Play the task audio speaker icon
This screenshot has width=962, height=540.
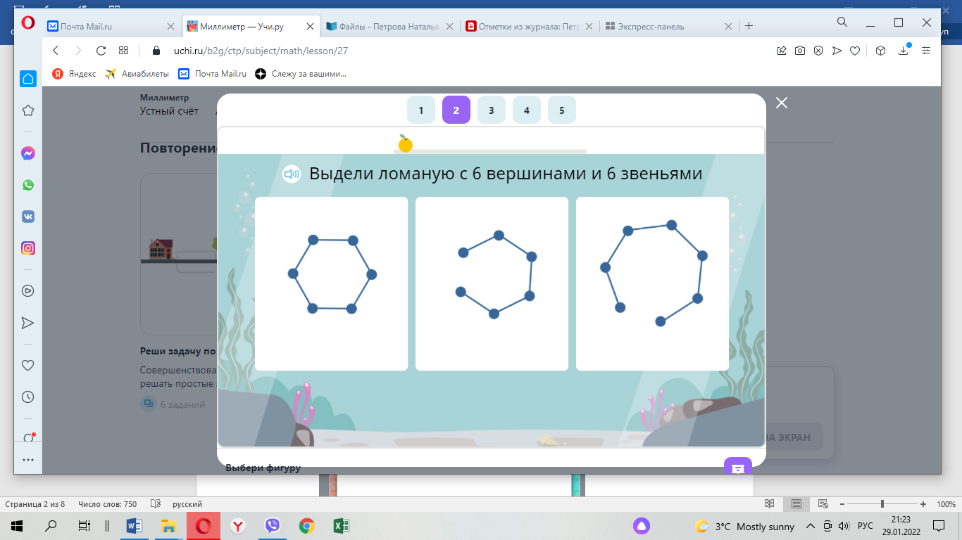click(x=292, y=174)
